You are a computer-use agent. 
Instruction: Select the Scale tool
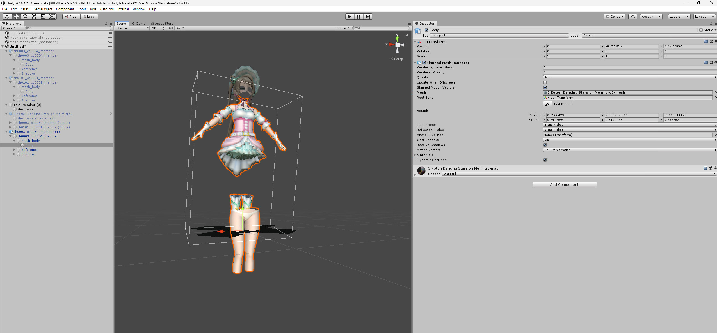point(34,16)
